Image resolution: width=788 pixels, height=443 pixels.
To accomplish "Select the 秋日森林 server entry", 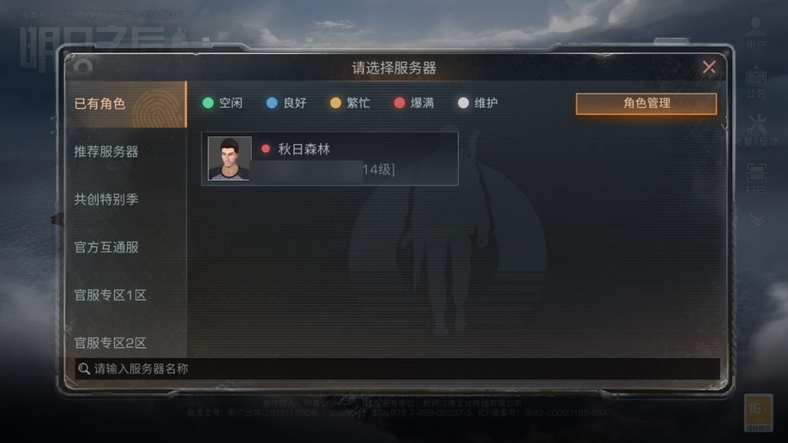I will click(329, 159).
